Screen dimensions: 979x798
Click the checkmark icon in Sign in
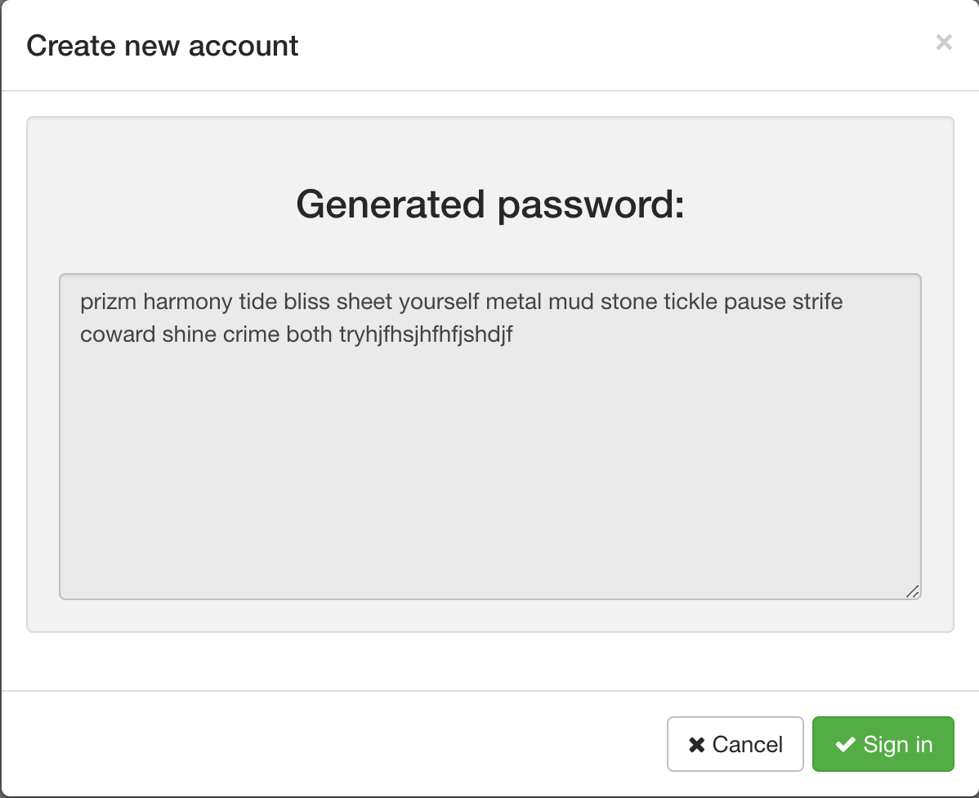click(845, 745)
